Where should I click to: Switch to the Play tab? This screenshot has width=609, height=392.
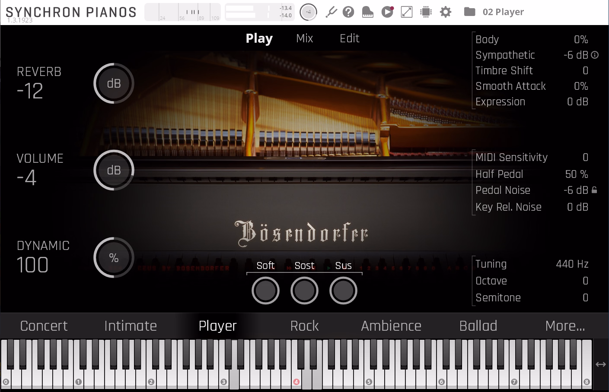[x=259, y=38]
